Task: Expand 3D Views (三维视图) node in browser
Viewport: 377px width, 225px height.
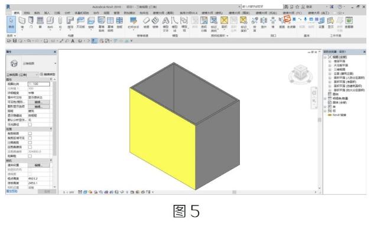Action: click(x=330, y=70)
